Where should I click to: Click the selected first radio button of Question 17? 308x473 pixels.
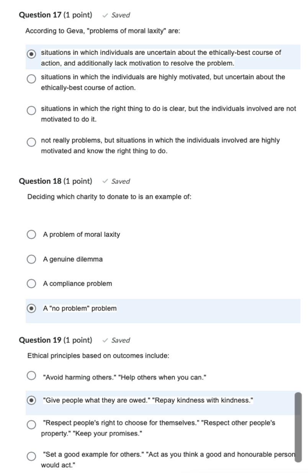(31, 54)
